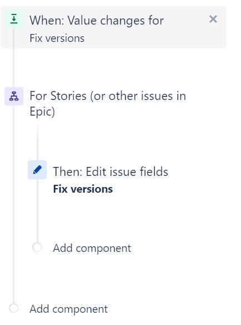Select the purple branch rule icon
This screenshot has width=241, height=325.
click(14, 97)
